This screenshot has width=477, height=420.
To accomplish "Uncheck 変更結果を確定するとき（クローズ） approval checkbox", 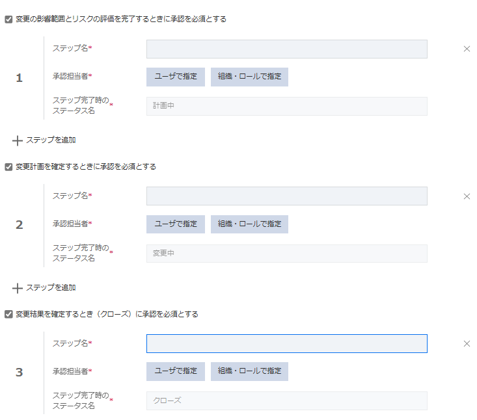I will pos(8,315).
